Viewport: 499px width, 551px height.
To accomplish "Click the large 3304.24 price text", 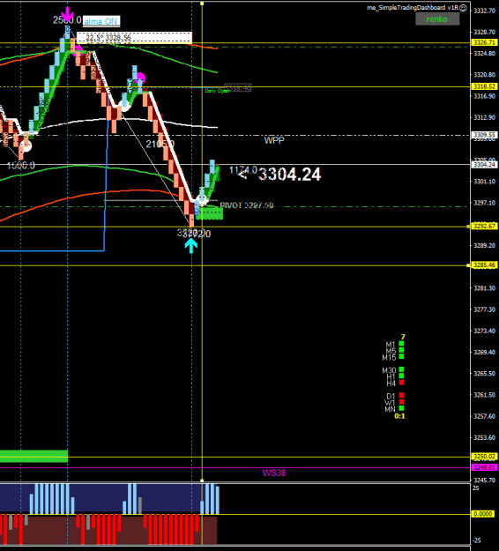I will coord(289,175).
